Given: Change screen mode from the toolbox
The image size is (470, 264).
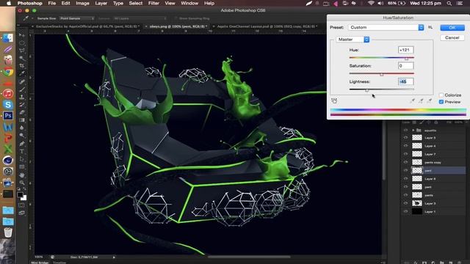Looking at the screenshot, I should coord(21,213).
